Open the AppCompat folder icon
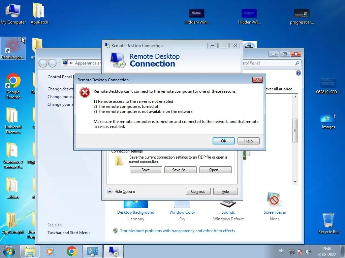 coord(13,223)
